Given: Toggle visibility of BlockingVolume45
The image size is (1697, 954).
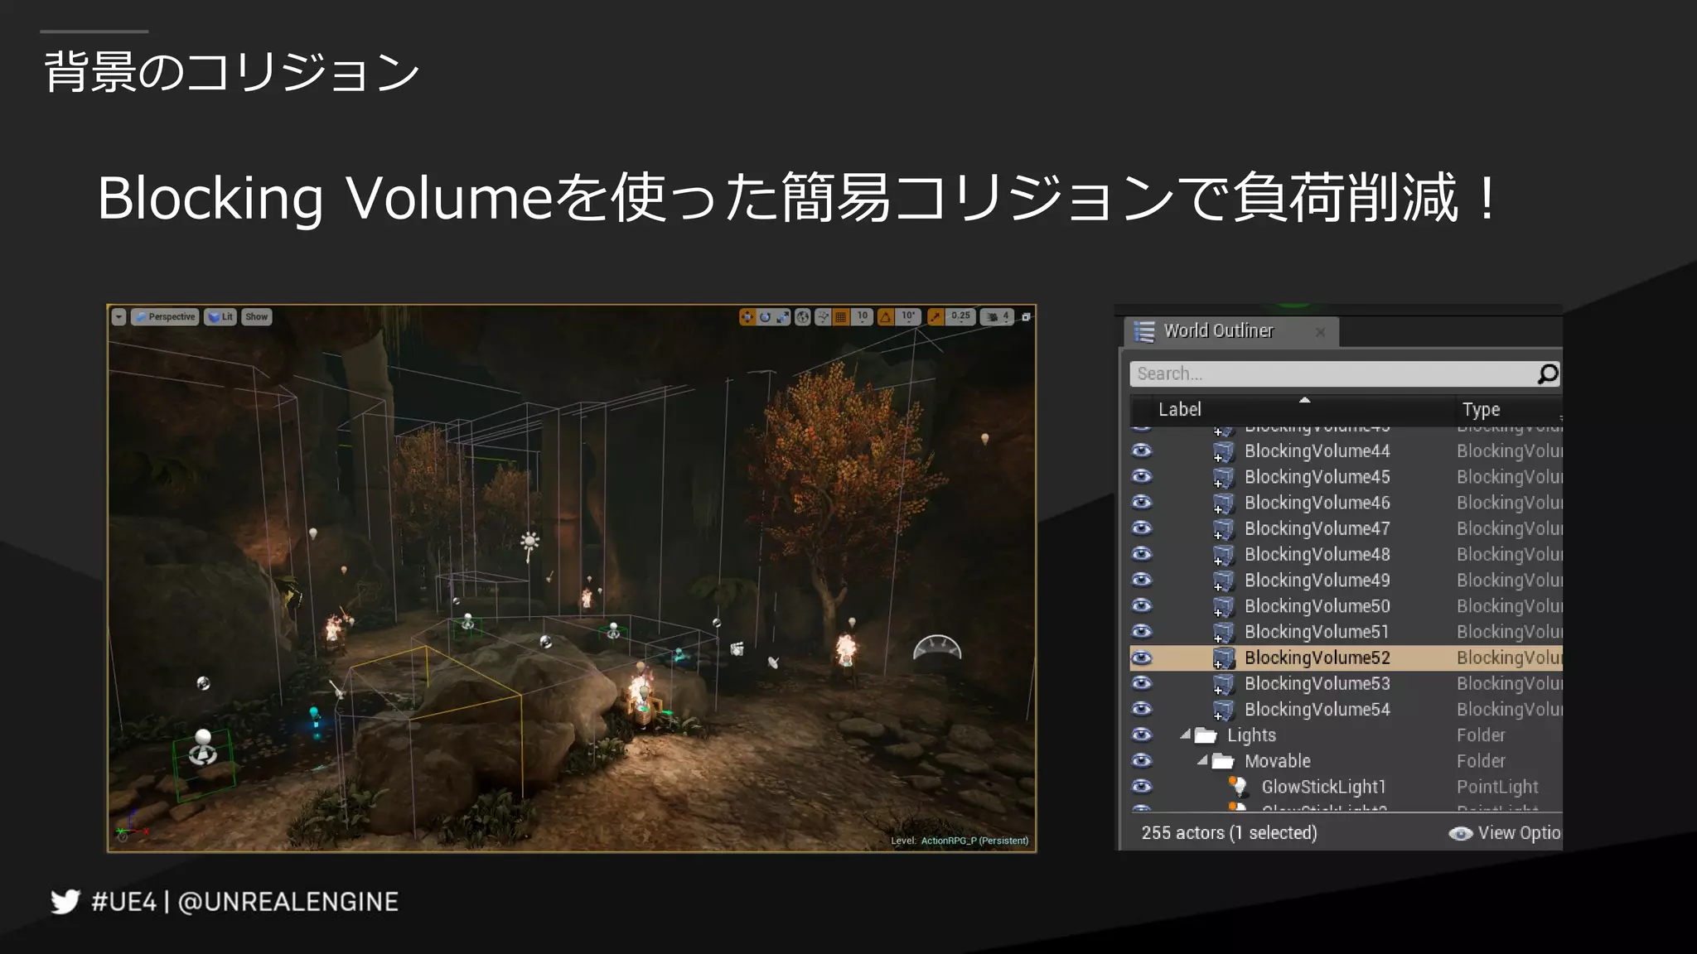Looking at the screenshot, I should point(1142,476).
